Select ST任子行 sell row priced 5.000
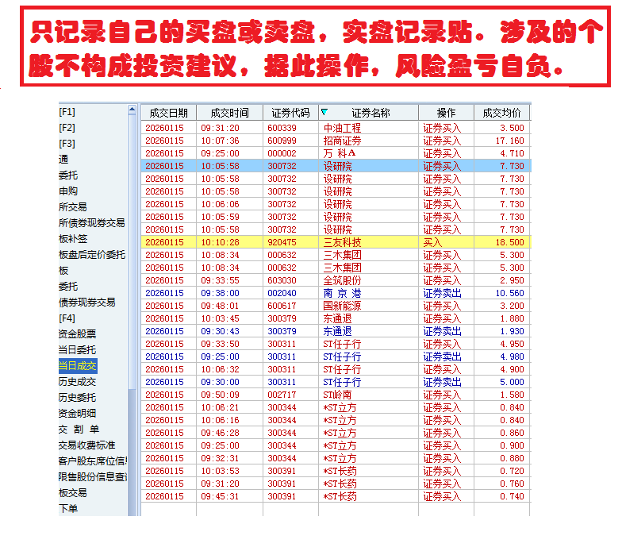Image resolution: width=622 pixels, height=555 pixels. click(x=336, y=382)
